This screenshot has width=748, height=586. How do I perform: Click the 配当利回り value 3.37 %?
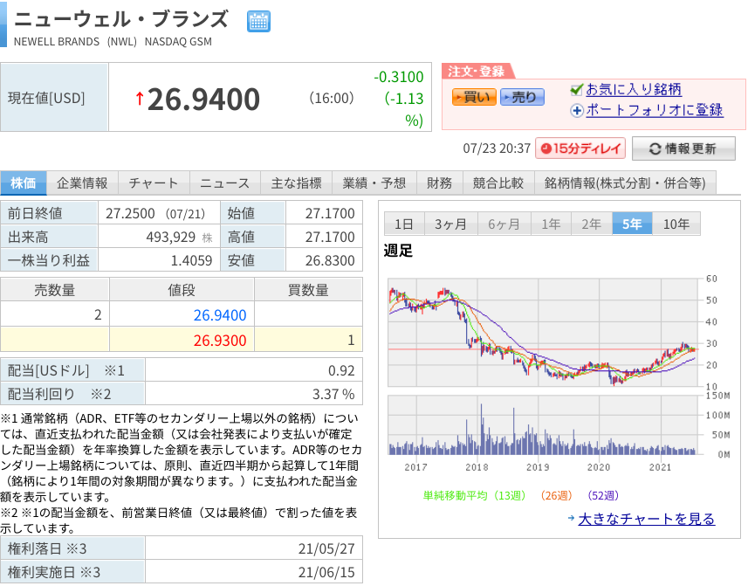click(333, 394)
